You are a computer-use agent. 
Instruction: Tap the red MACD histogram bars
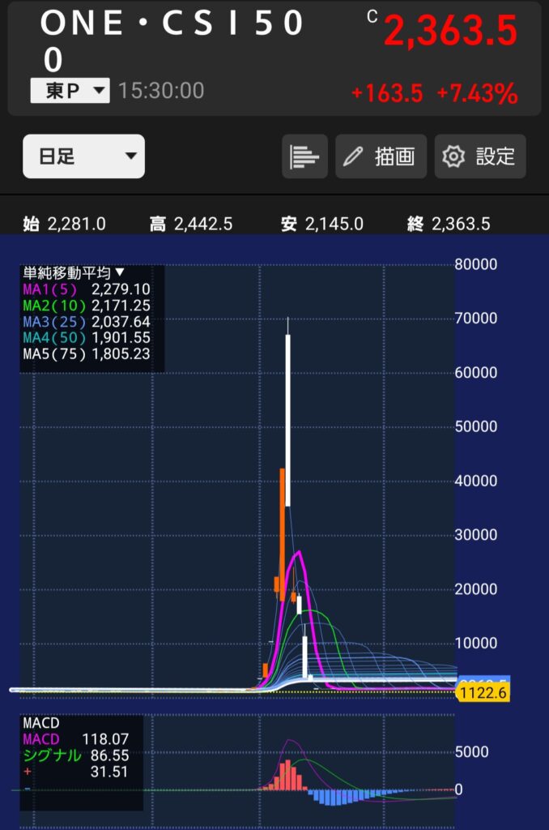click(286, 775)
